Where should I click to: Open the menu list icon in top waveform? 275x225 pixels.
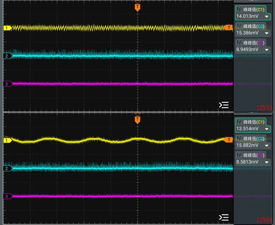pyautogui.click(x=224, y=105)
